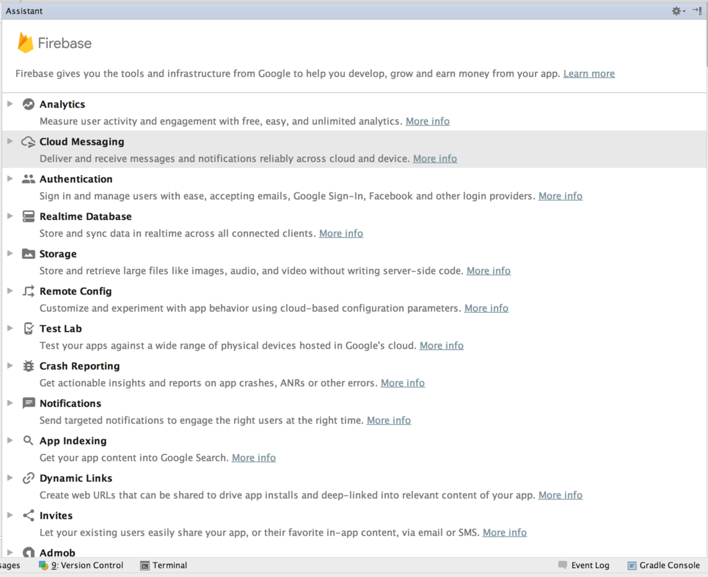Open More info link for Test Lab
708x577 pixels.
(442, 346)
